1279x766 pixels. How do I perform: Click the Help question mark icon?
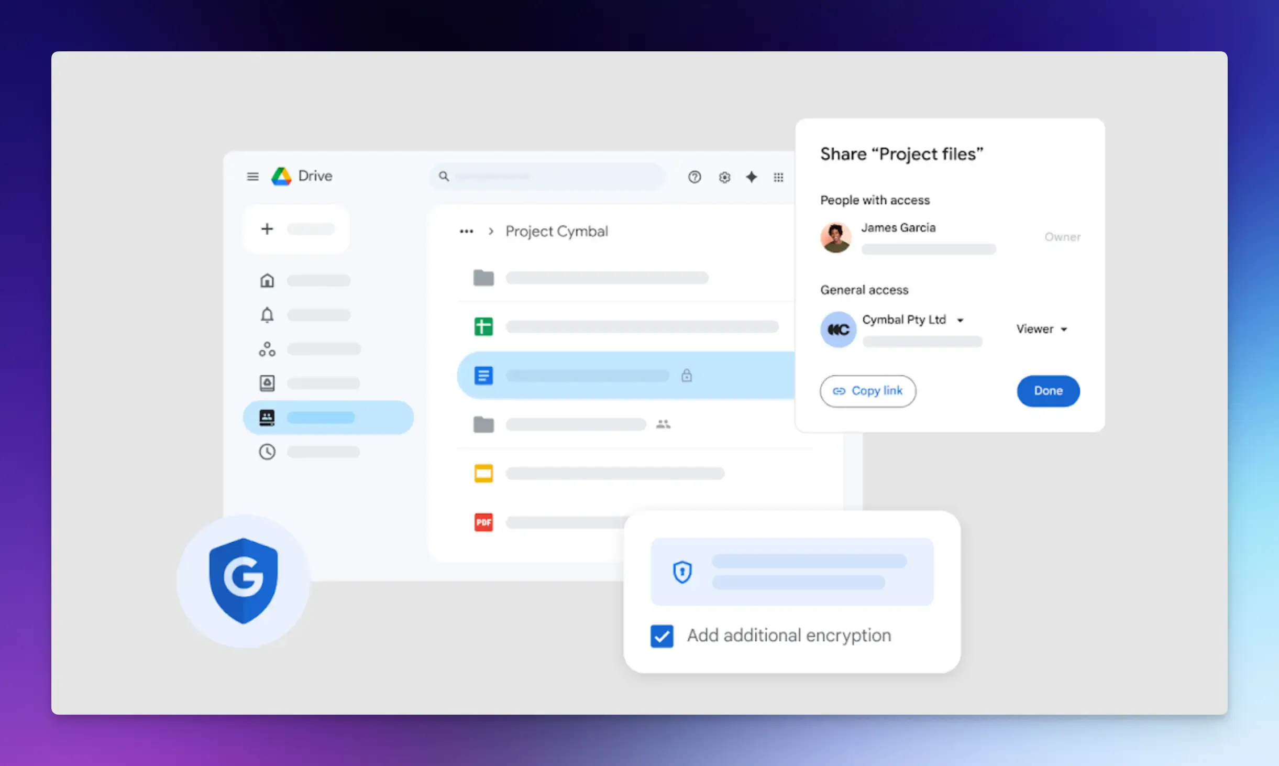click(694, 177)
